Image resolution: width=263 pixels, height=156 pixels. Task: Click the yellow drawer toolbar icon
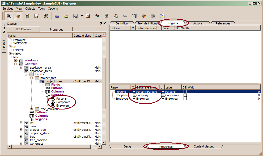click(66, 16)
